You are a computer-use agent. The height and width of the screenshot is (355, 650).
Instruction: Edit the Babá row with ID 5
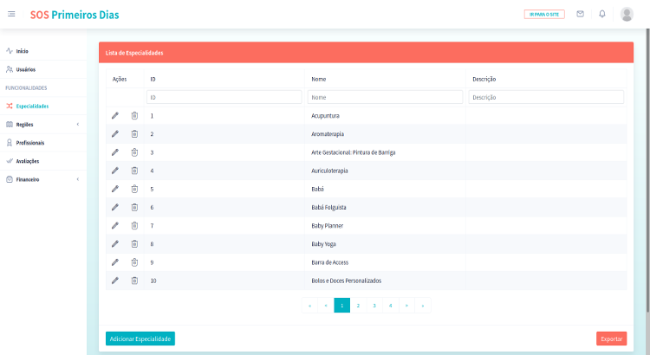115,189
